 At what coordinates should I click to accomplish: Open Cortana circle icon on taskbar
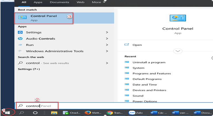pos(35,113)
